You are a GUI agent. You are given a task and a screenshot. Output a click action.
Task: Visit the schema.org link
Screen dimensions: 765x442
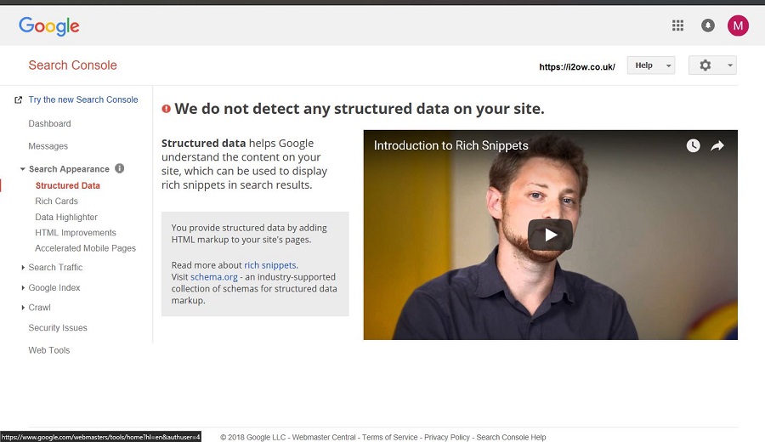[213, 276]
